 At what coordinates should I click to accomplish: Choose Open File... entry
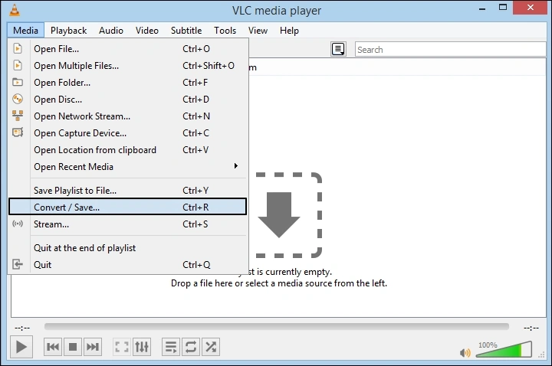coord(128,49)
